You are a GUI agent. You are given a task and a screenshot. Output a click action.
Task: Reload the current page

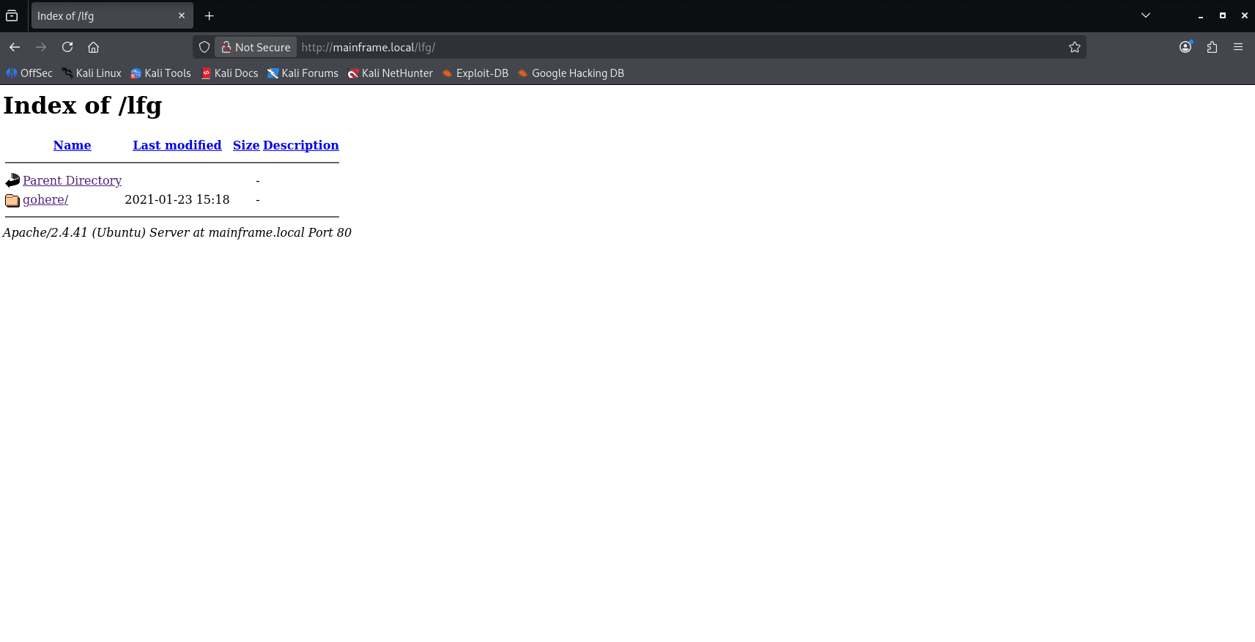[67, 47]
